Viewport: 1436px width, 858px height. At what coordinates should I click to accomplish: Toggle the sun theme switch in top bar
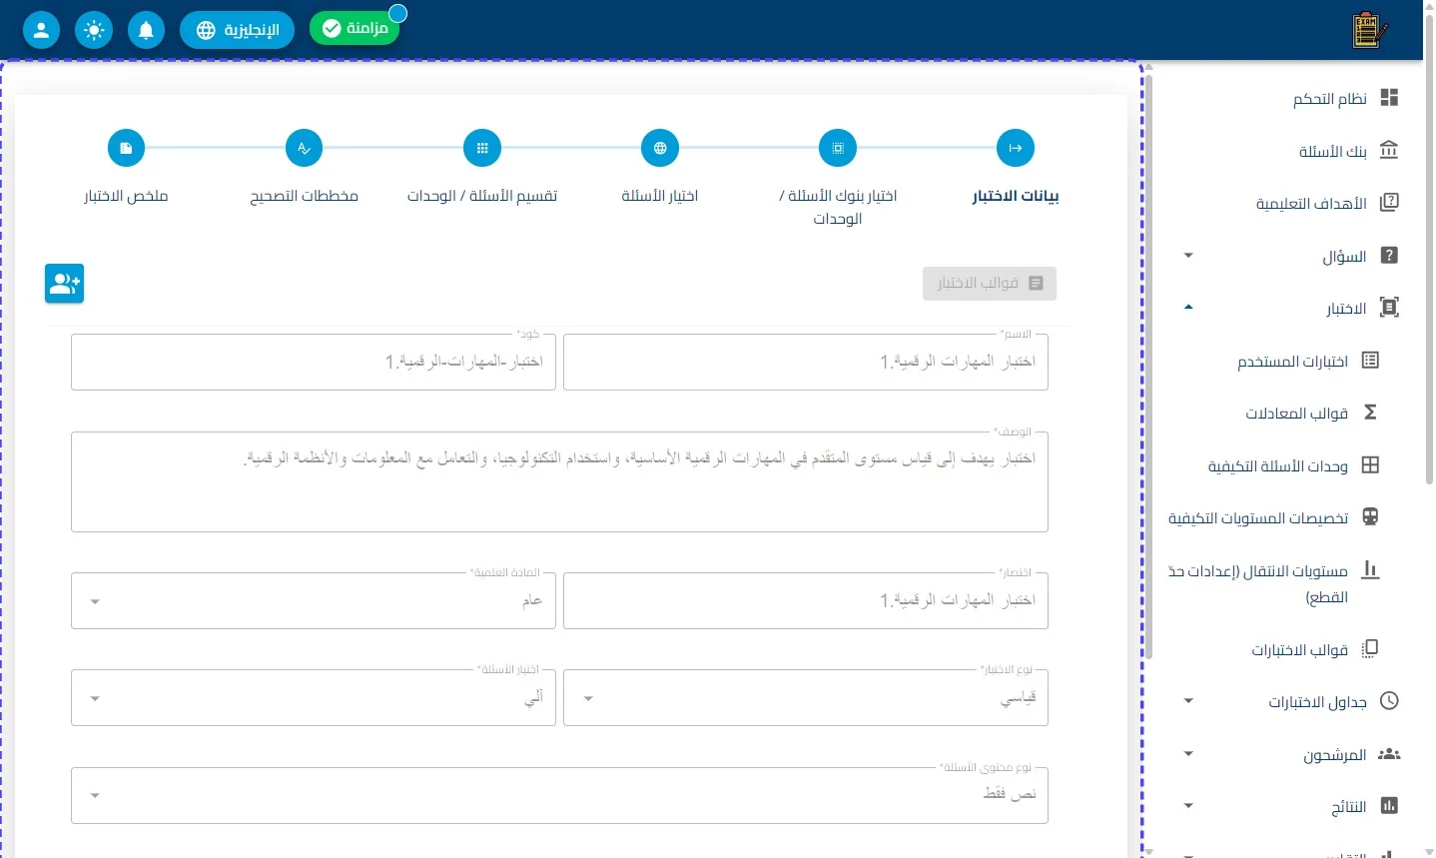(94, 30)
